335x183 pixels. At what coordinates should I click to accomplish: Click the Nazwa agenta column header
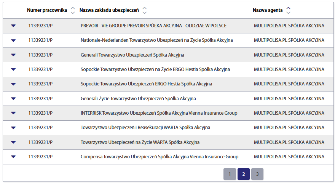(268, 10)
